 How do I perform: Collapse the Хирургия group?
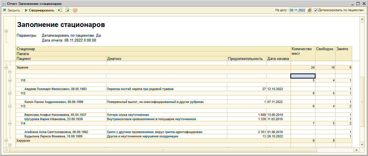6,141
